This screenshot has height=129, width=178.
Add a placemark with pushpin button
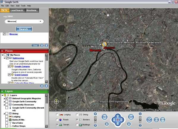tap(149, 120)
